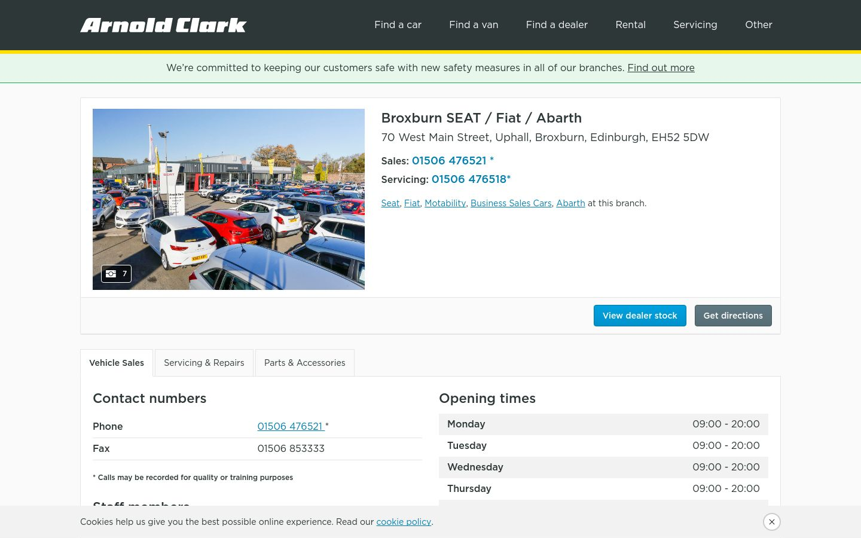Open the Abarth brand link
Viewport: 861px width, 538px height.
[x=570, y=203]
